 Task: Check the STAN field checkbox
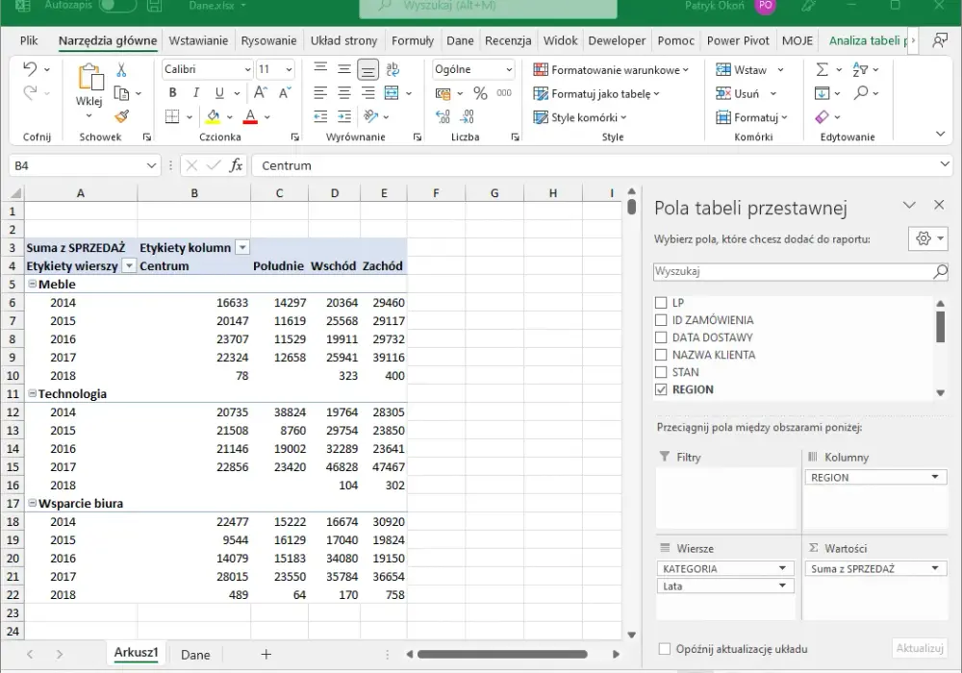coord(661,372)
